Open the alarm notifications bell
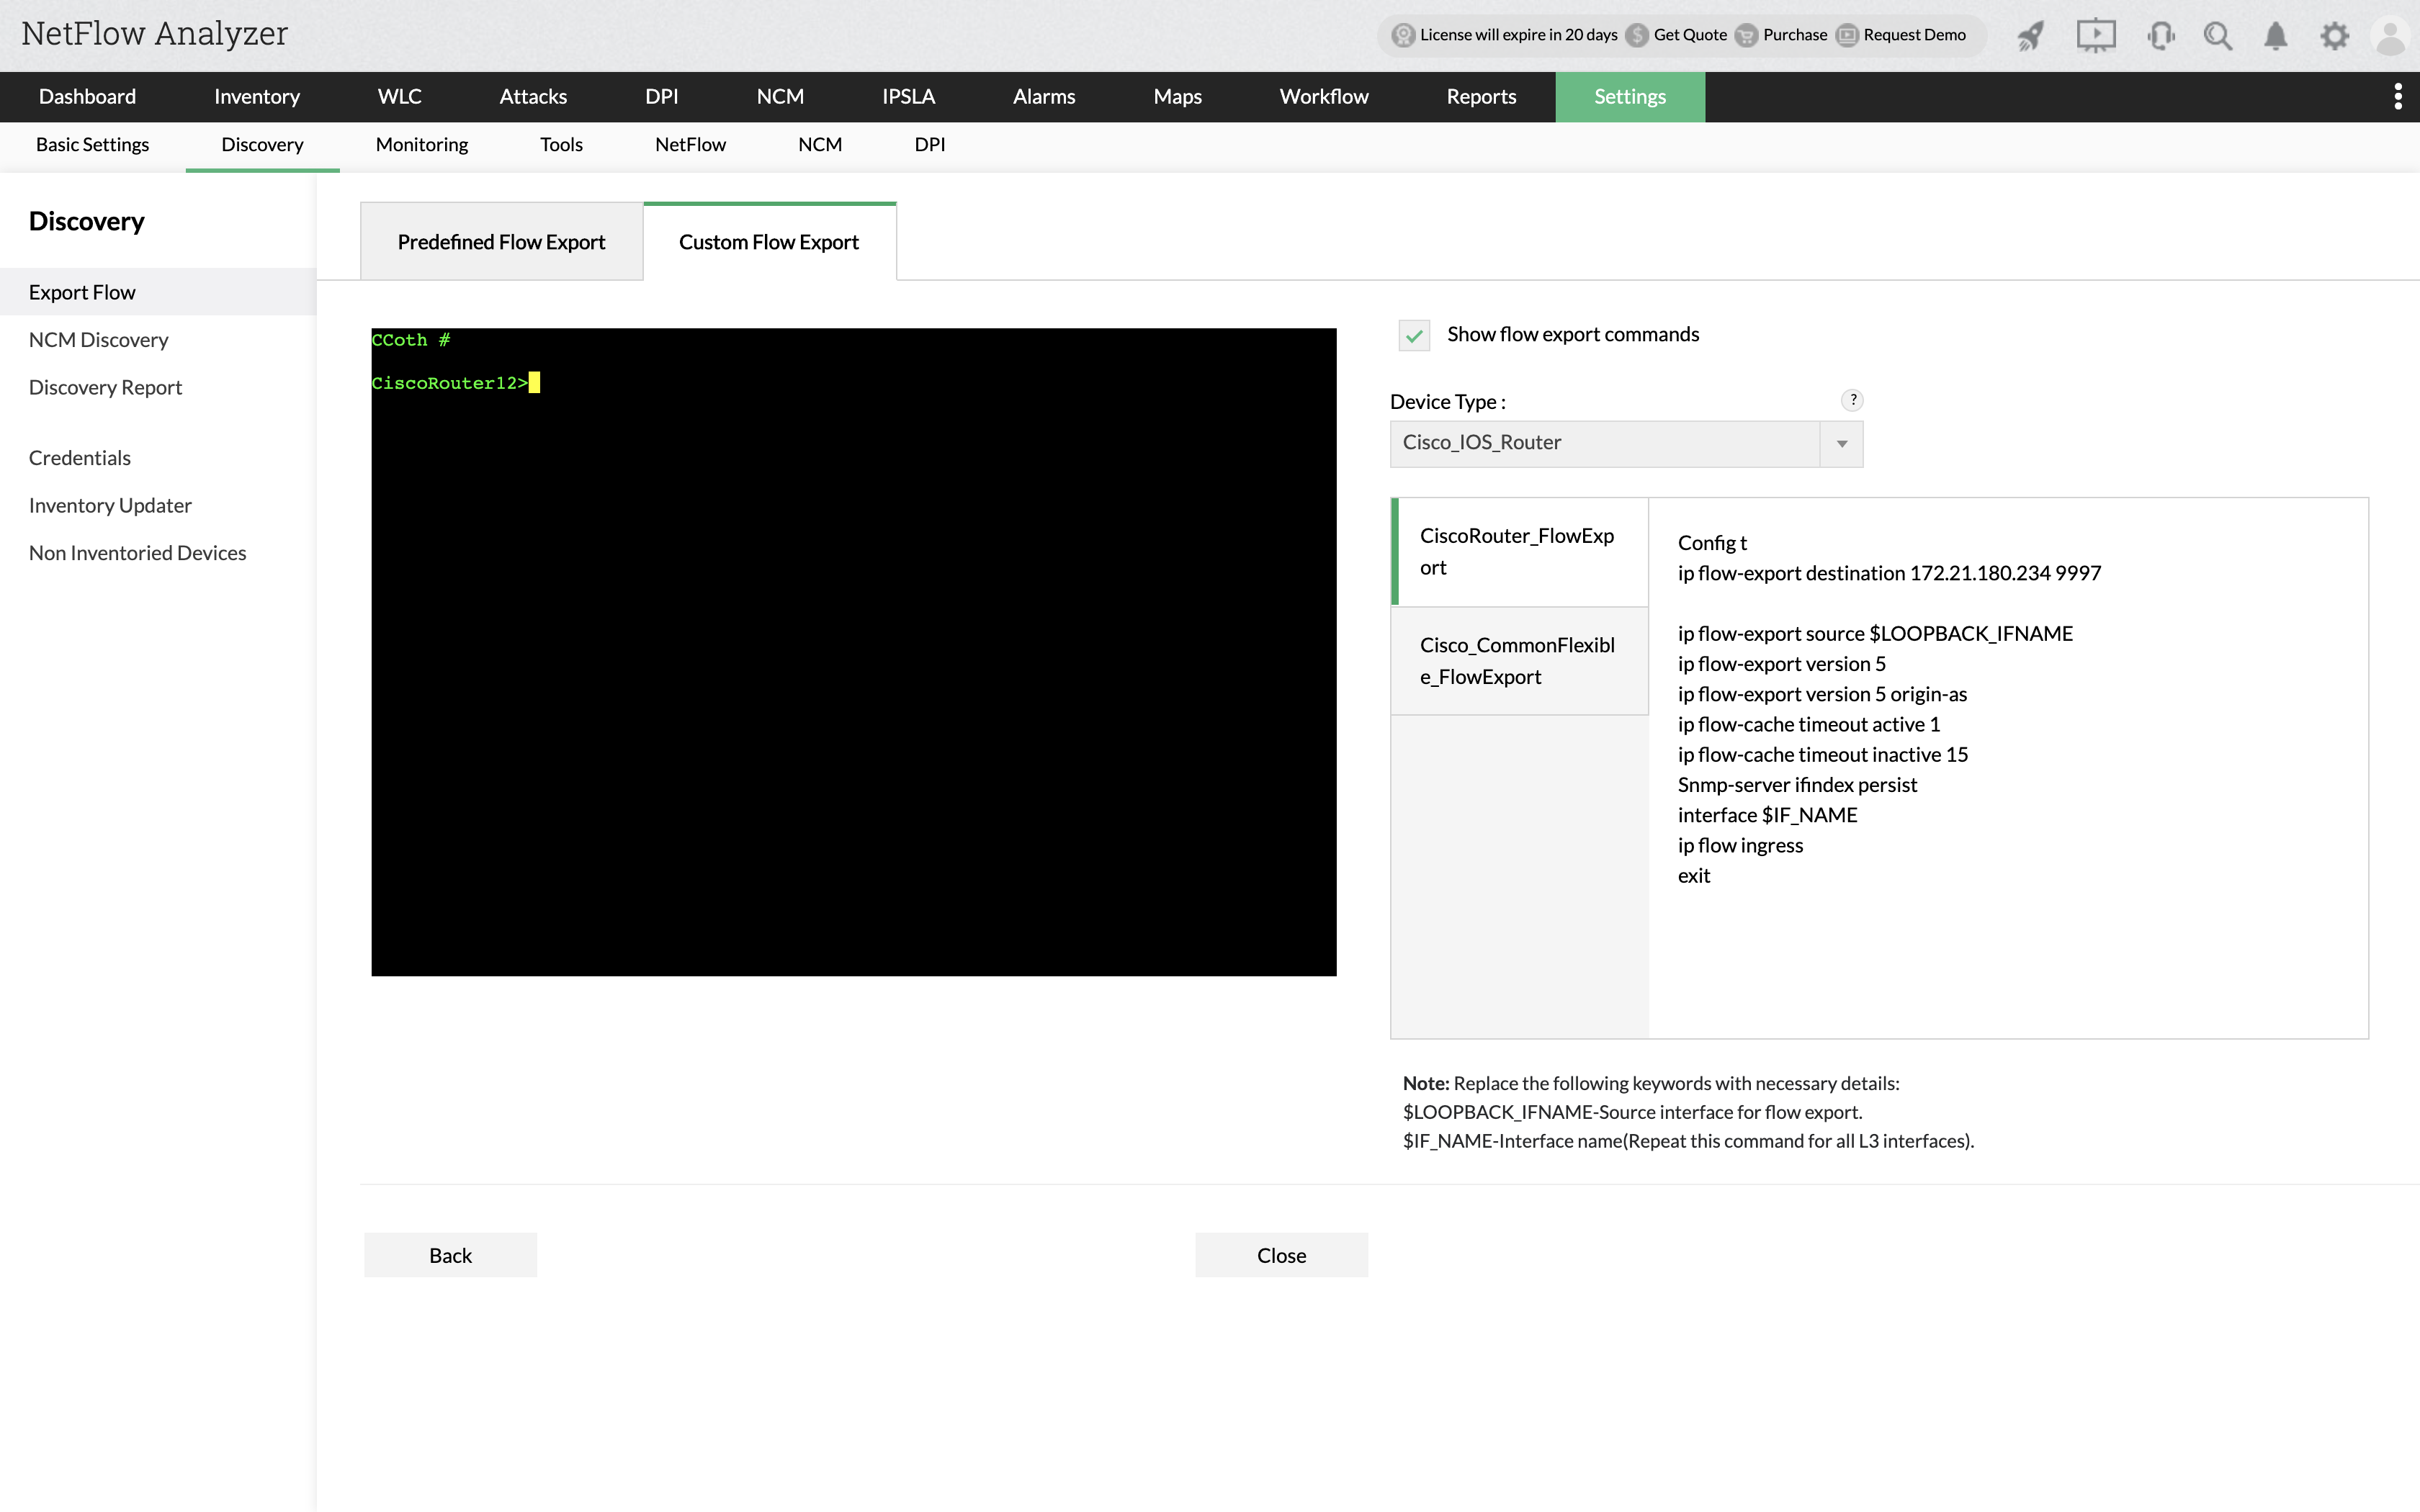The image size is (2420, 1512). [x=2275, y=37]
